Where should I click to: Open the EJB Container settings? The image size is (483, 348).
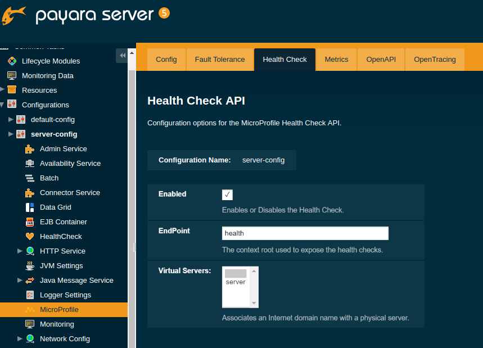64,222
